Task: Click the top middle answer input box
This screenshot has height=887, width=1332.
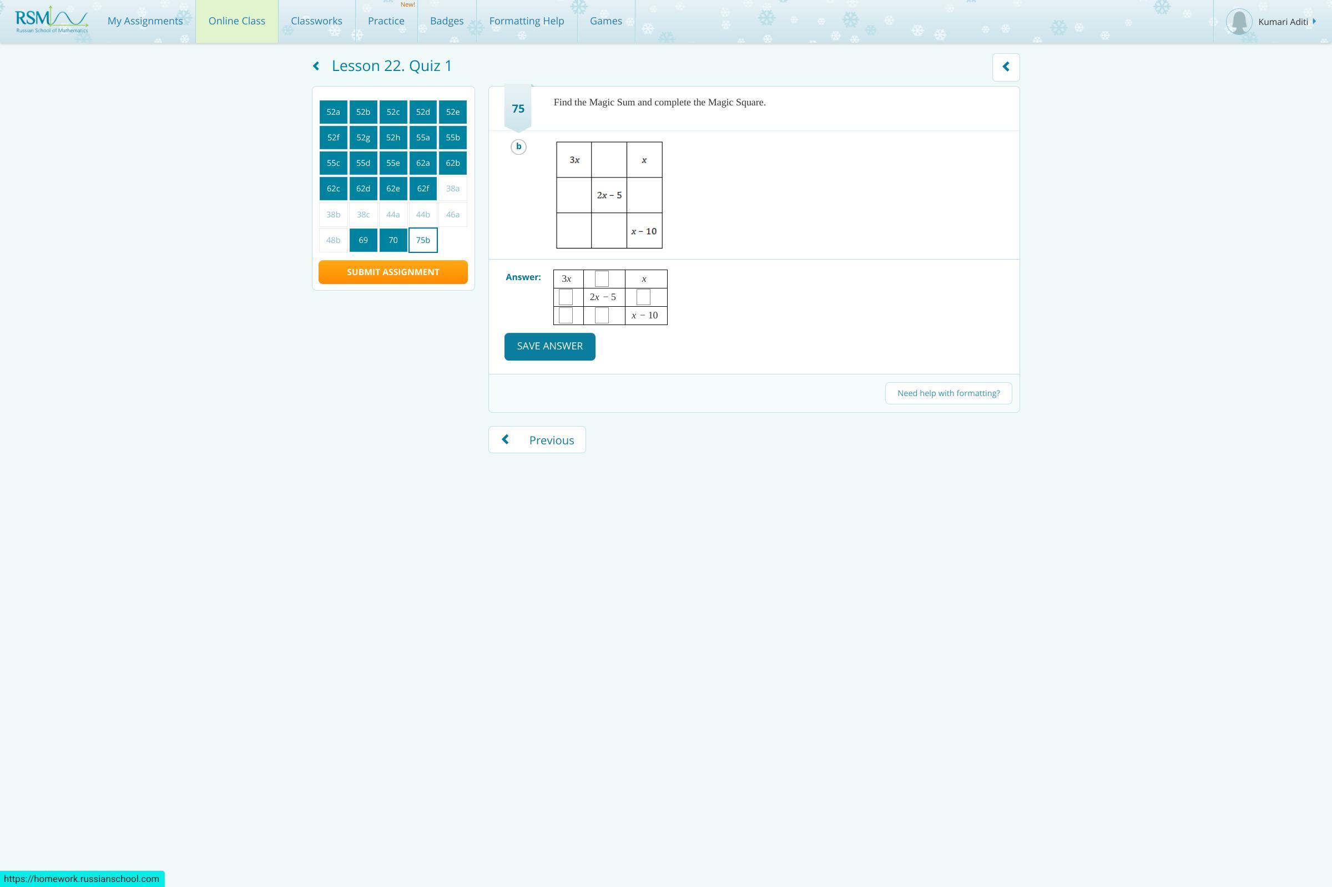Action: [602, 279]
